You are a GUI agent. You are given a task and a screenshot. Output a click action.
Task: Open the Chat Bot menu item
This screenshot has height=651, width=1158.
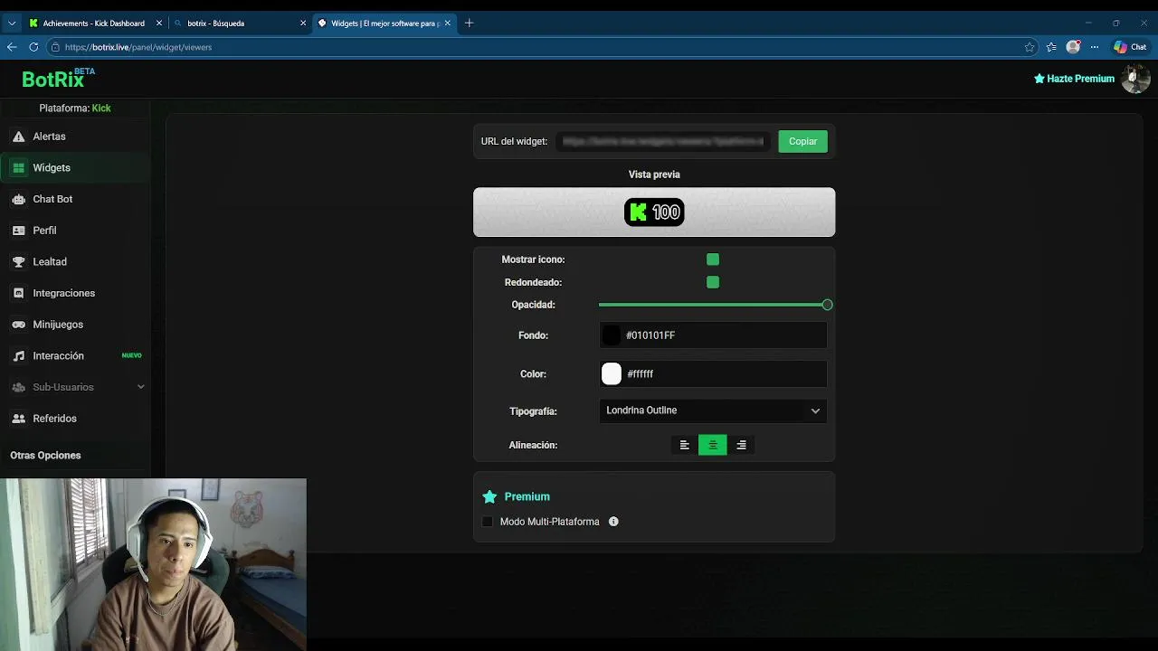[x=76, y=199]
